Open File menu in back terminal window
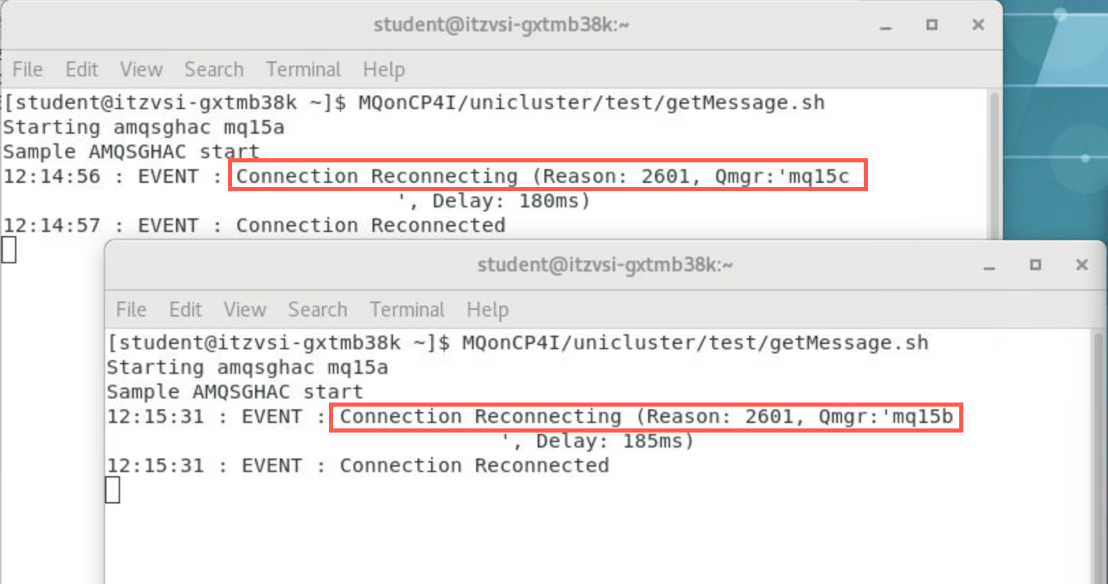 click(27, 70)
